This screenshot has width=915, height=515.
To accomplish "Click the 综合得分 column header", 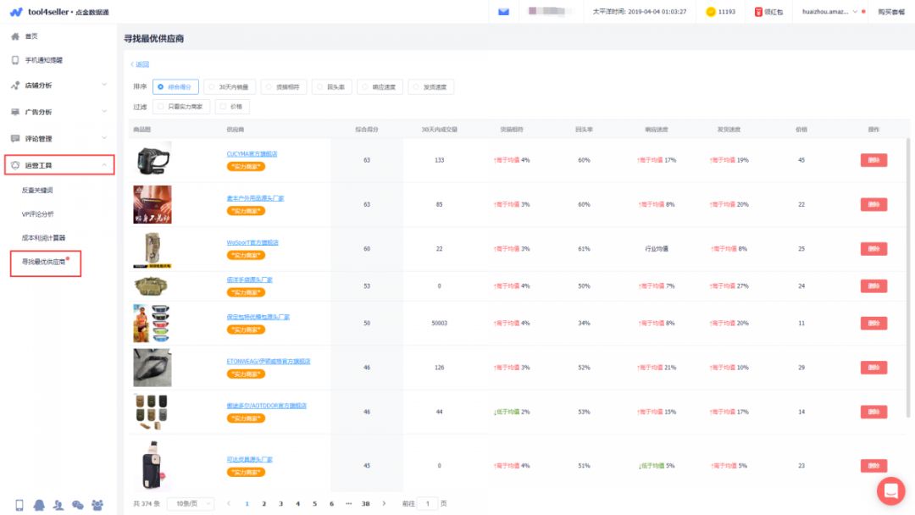I will pyautogui.click(x=367, y=130).
